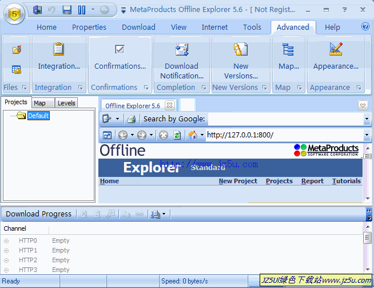Click the Save icon in quick access toolbar
The width and height of the screenshot is (374, 288).
click(67, 10)
